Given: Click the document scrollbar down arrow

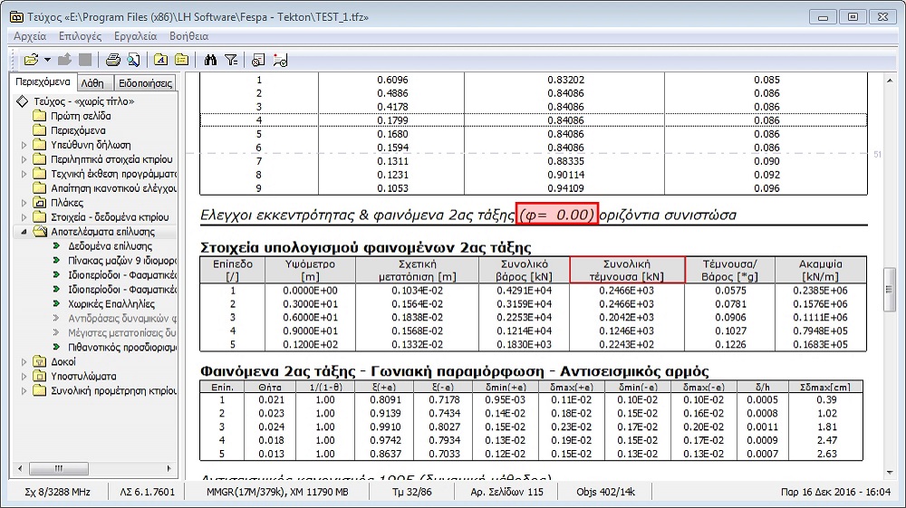Looking at the screenshot, I should point(890,472).
